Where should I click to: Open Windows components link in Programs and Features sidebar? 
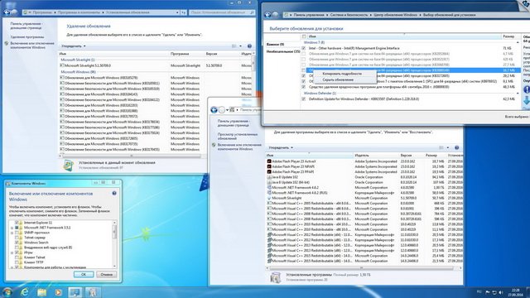tap(239, 147)
